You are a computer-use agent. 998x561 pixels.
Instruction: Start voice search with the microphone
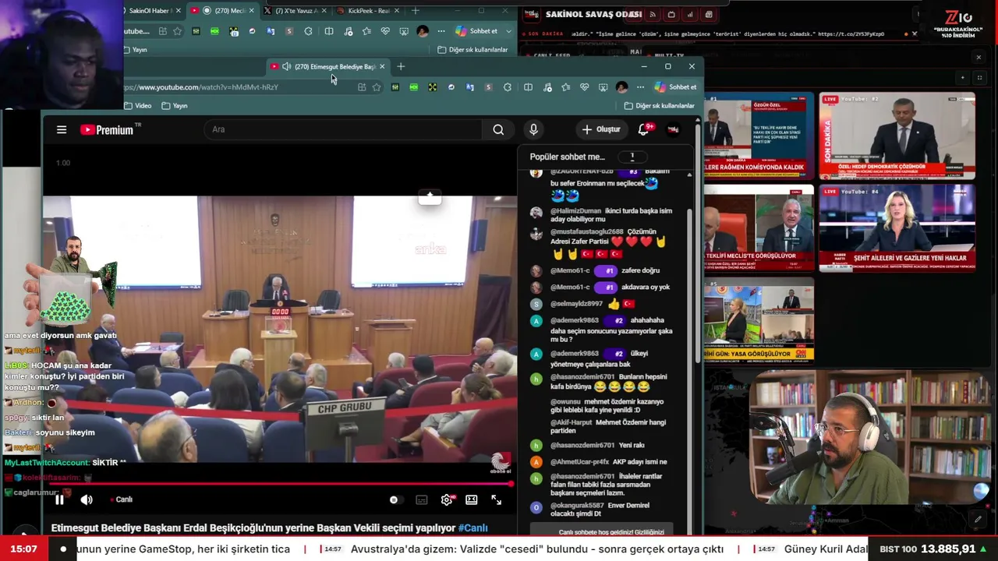pyautogui.click(x=533, y=129)
